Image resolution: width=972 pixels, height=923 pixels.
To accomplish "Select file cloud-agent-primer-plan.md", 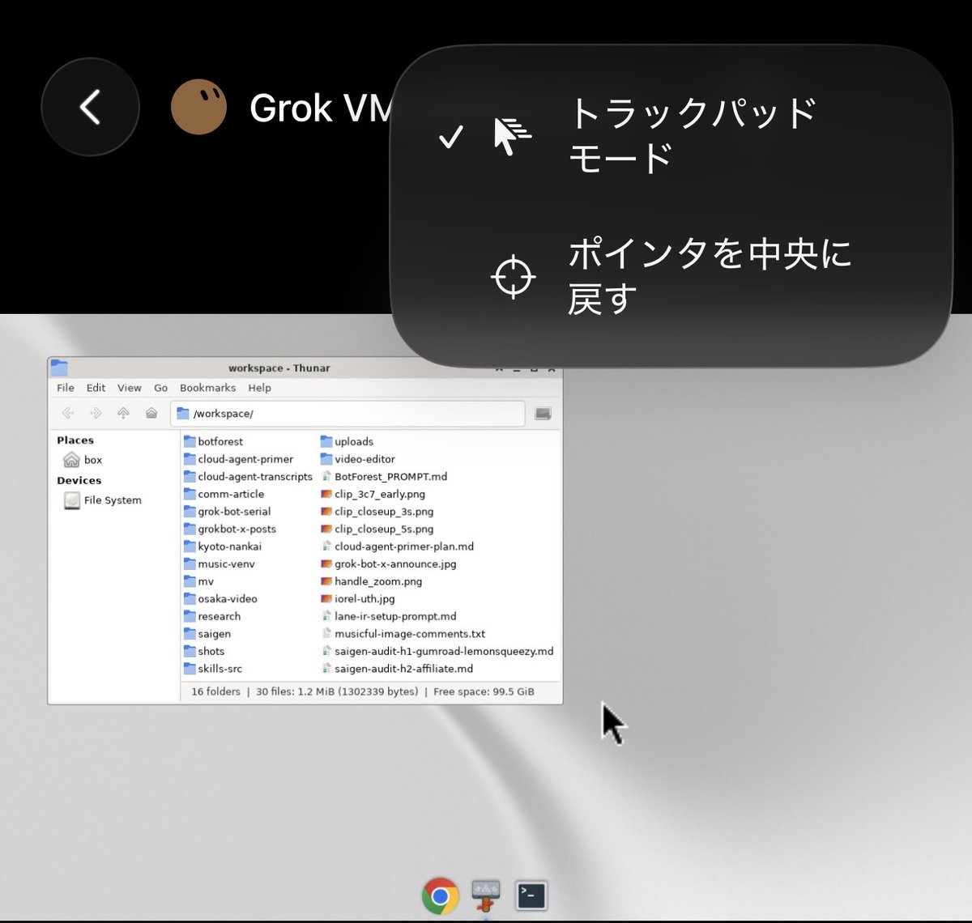I will [397, 547].
